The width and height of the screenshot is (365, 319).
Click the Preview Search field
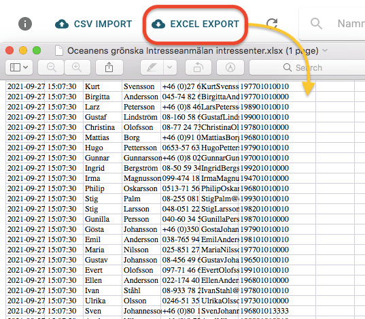pyautogui.click(x=307, y=67)
